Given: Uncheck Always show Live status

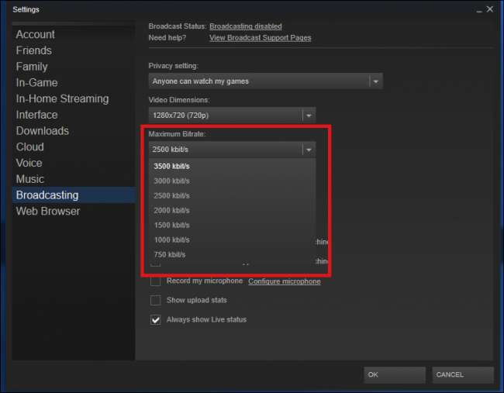Looking at the screenshot, I should coord(156,319).
